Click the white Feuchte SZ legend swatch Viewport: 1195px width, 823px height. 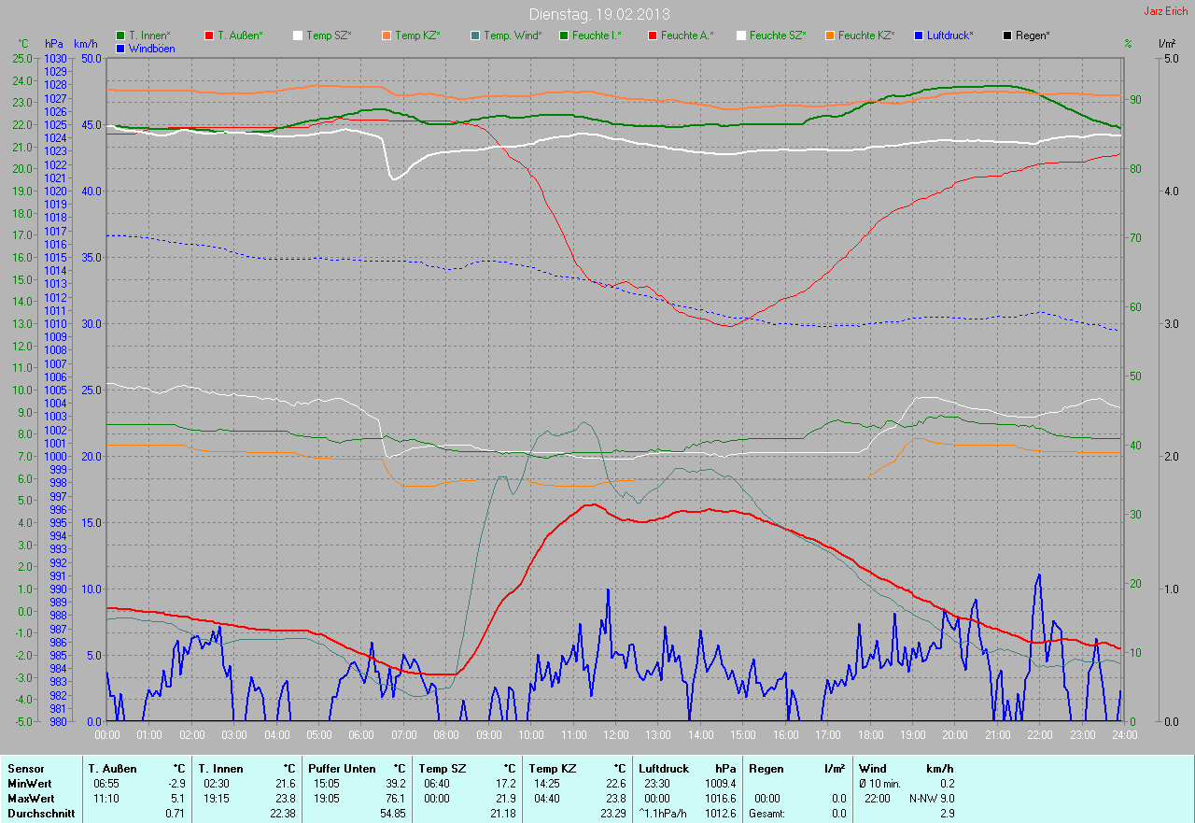coord(740,35)
